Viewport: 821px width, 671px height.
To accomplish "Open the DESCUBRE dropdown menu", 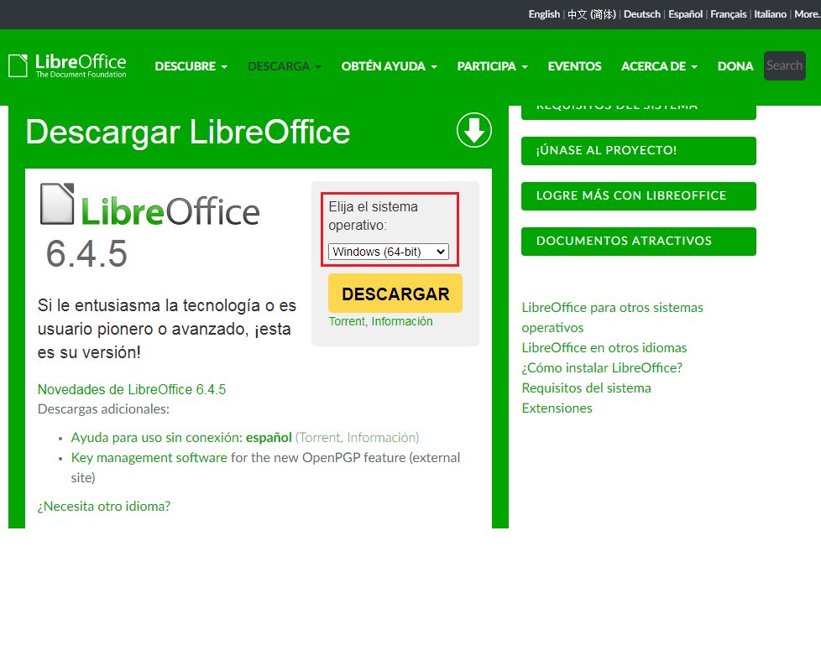I will point(191,66).
